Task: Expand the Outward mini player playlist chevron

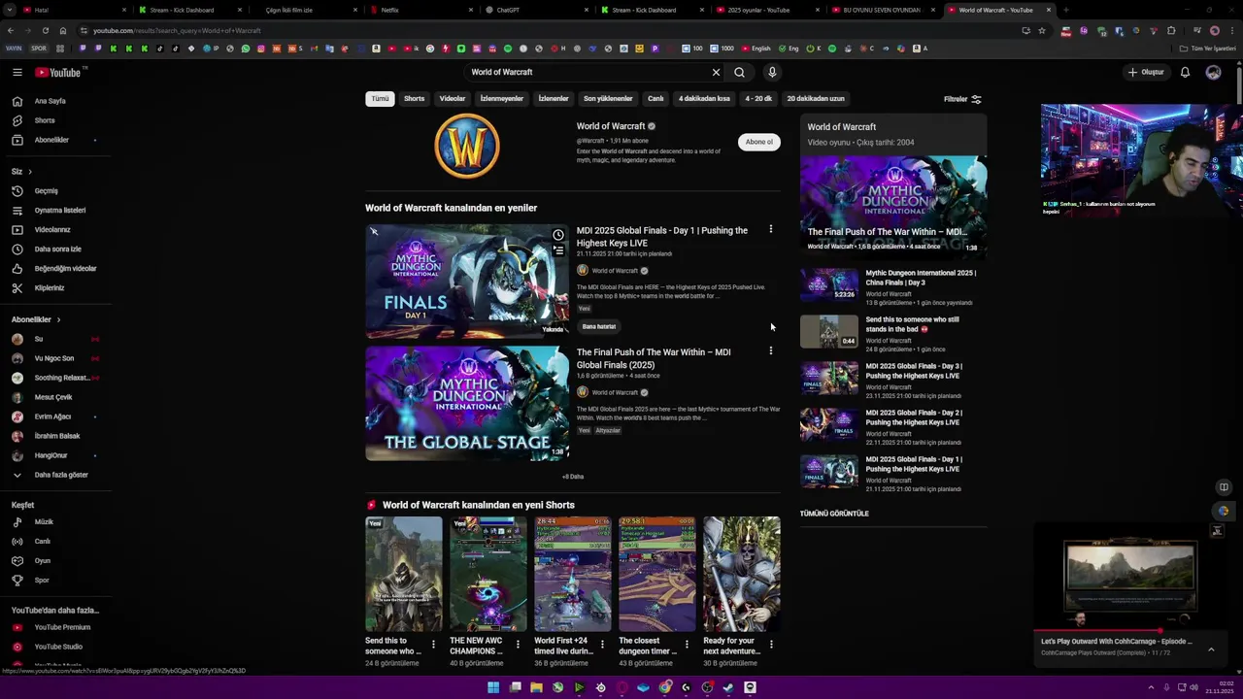Action: [x=1211, y=649]
